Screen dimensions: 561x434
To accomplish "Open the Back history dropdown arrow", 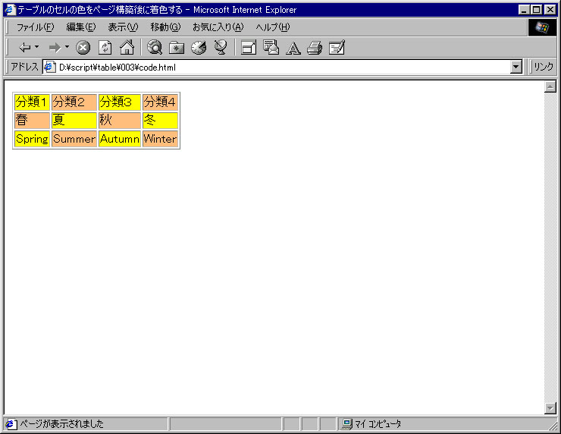I will tap(36, 47).
